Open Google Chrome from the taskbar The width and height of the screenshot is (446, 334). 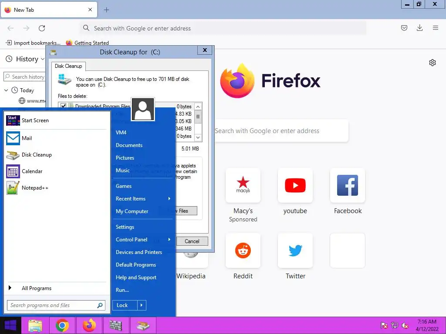[x=62, y=325]
